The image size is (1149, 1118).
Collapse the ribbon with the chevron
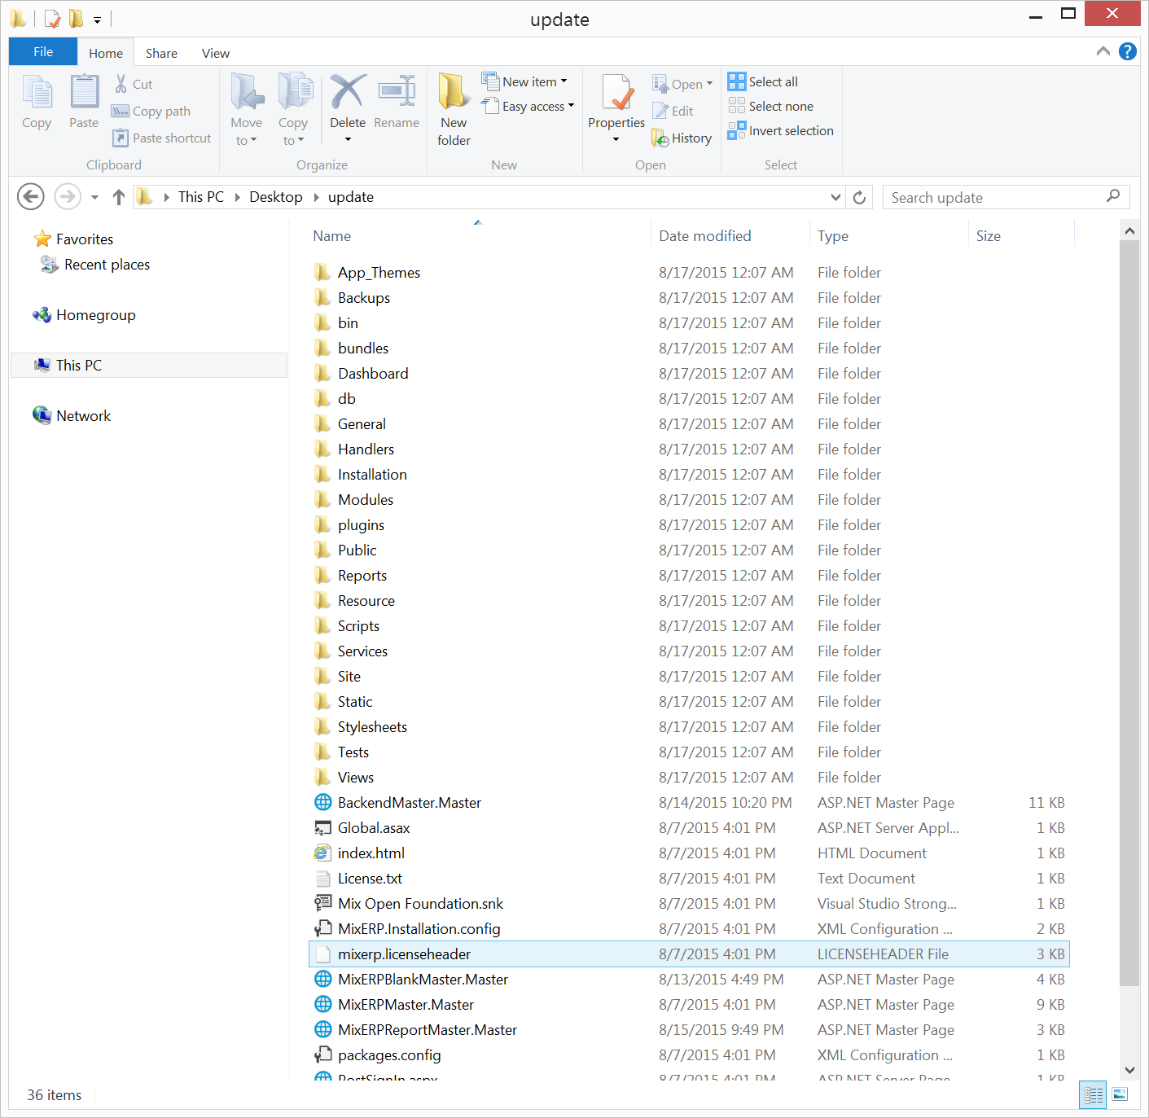pos(1103,51)
